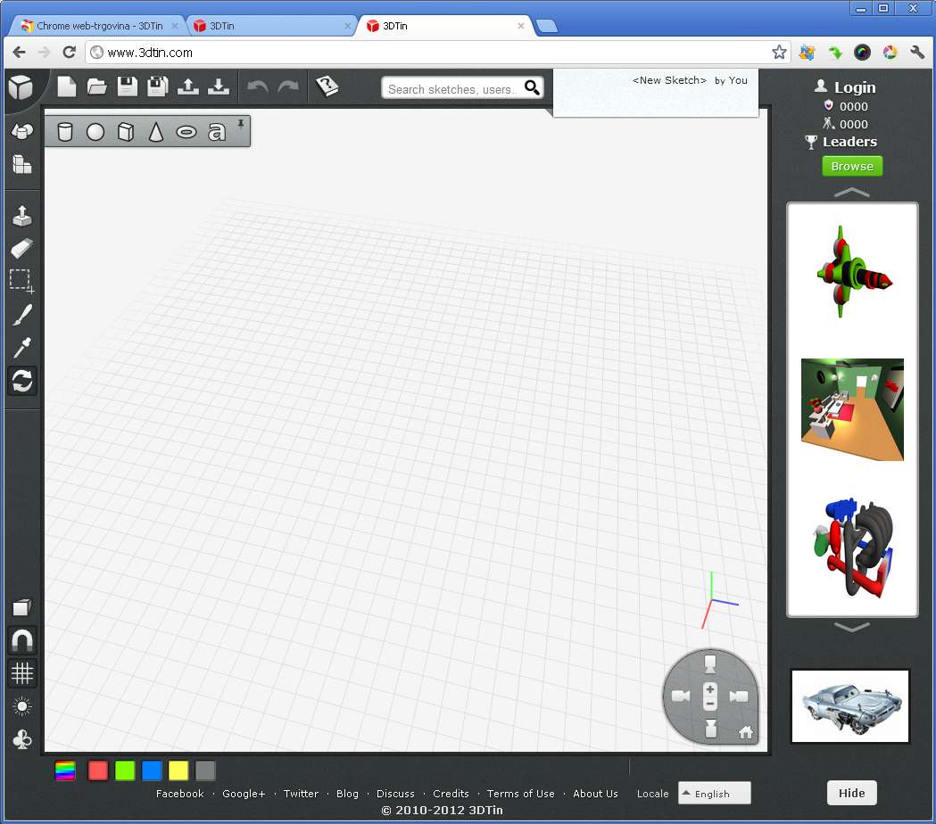Select the extrude add-cube tool
The height and width of the screenshot is (824, 936).
pyautogui.click(x=22, y=216)
